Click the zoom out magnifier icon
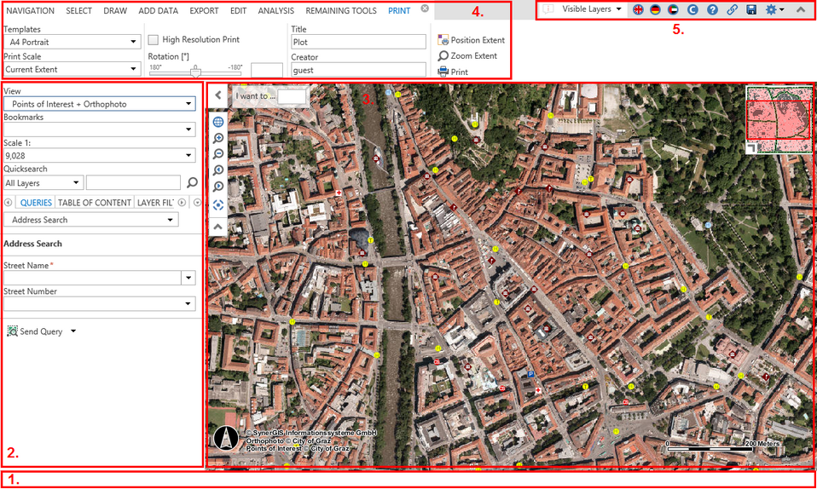This screenshot has height=489, width=817. 218,154
